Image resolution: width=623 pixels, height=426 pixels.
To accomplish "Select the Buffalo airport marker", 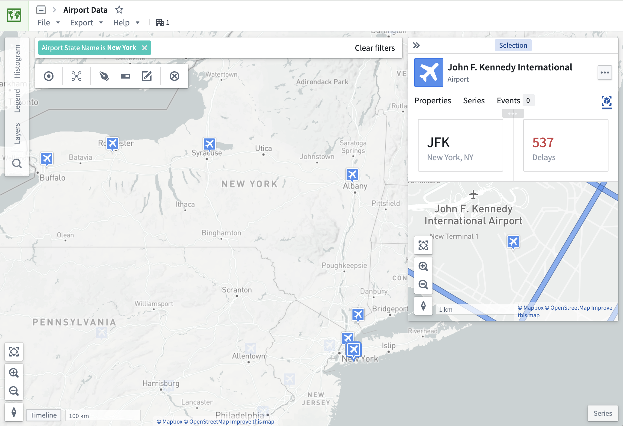I will [47, 159].
